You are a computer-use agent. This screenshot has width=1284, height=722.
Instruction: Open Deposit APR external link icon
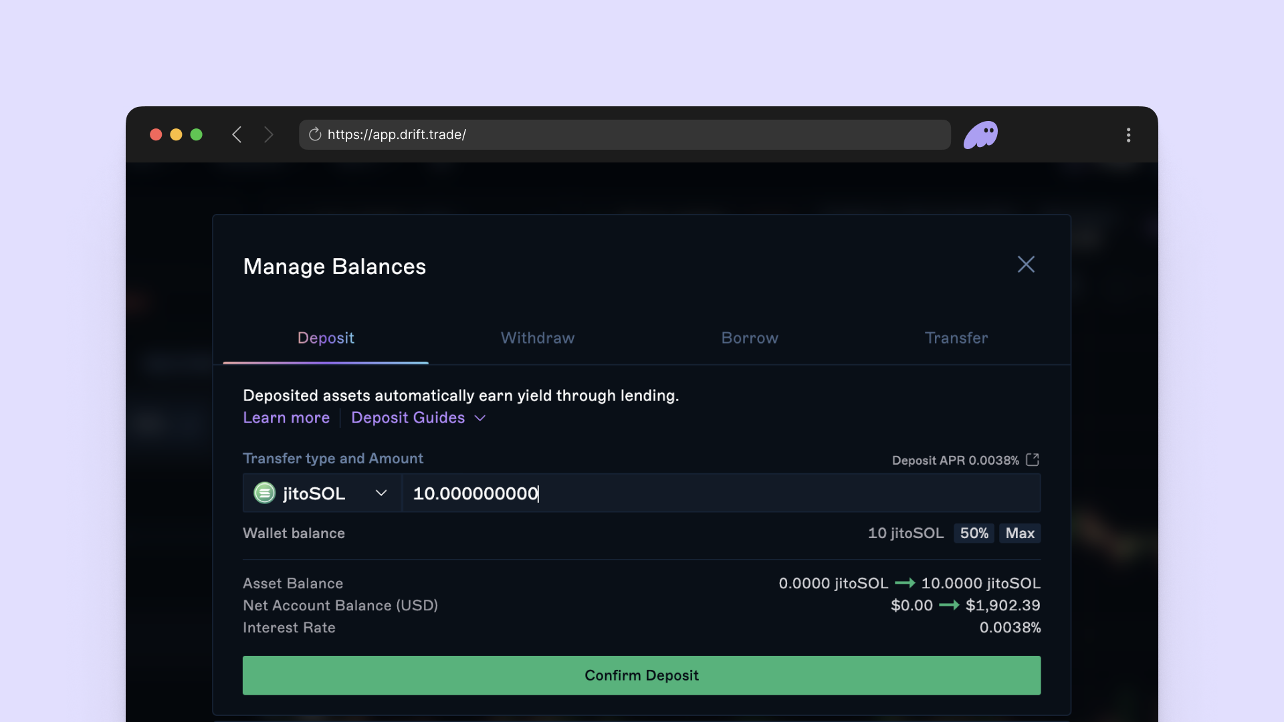(x=1033, y=460)
